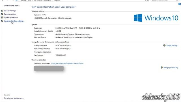Click the Intel Core2 Duo processor value
Screen dimensions: 181x102
pyautogui.click(x=78, y=28)
